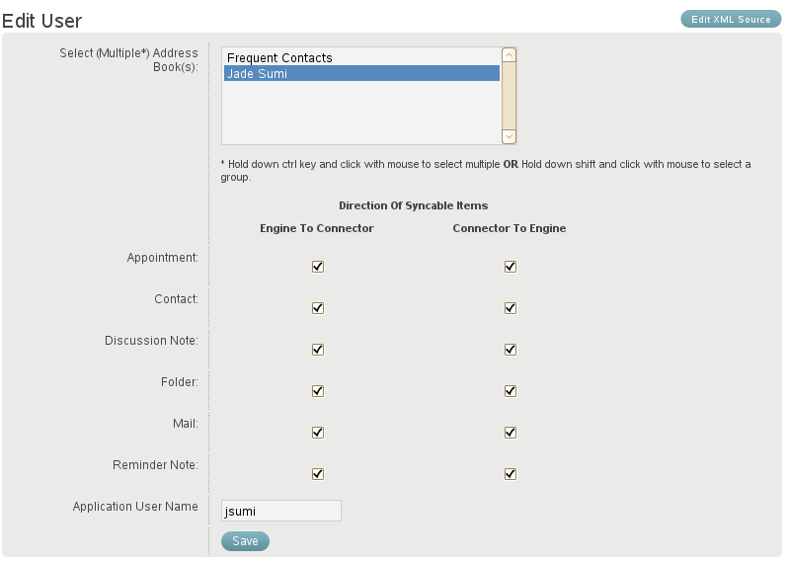The image size is (787, 563).
Task: Toggle Contact Connector To Engine checkbox
Action: 511,308
